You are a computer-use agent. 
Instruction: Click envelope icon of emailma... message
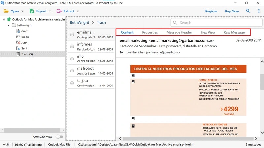pyautogui.click(x=72, y=35)
